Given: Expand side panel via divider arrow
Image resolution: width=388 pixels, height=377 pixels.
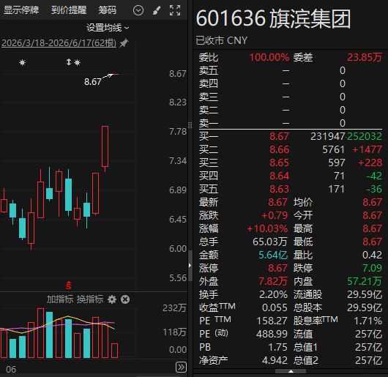Looking at the screenshot, I should point(190,266).
